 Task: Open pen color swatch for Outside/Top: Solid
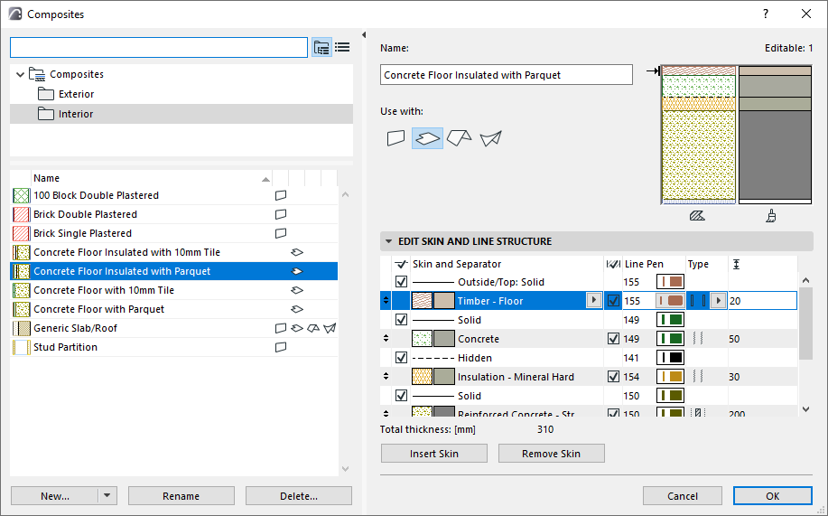tap(670, 282)
